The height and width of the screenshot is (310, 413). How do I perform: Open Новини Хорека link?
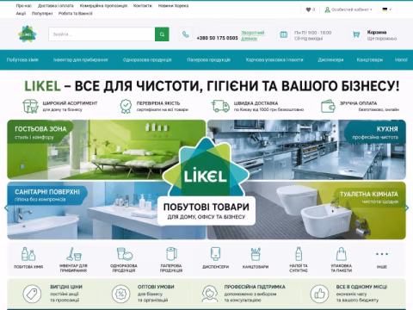click(x=173, y=6)
